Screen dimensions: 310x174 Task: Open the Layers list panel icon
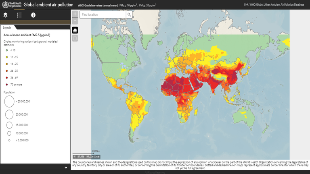6,15
